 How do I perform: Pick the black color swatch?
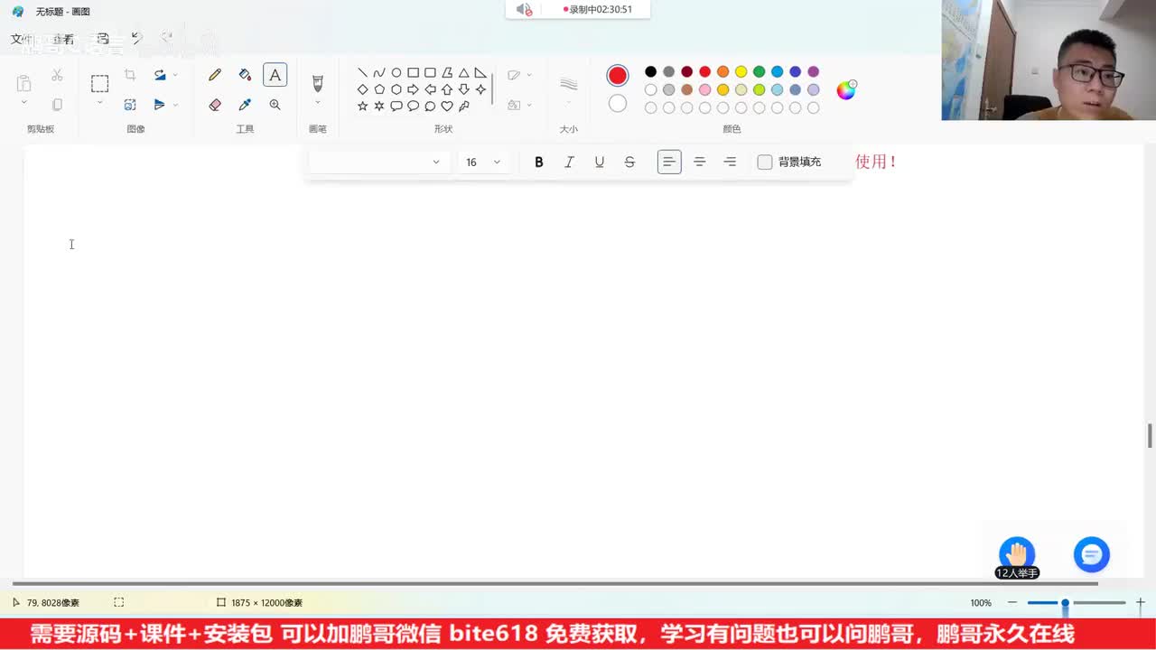[x=650, y=71]
